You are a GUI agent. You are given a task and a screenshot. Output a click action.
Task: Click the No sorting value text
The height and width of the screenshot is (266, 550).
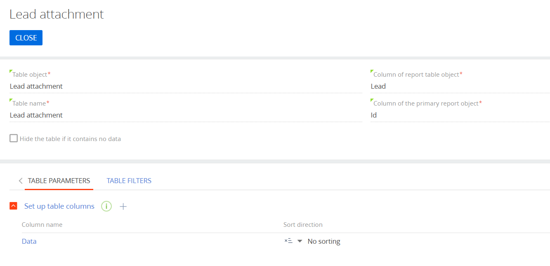(324, 241)
